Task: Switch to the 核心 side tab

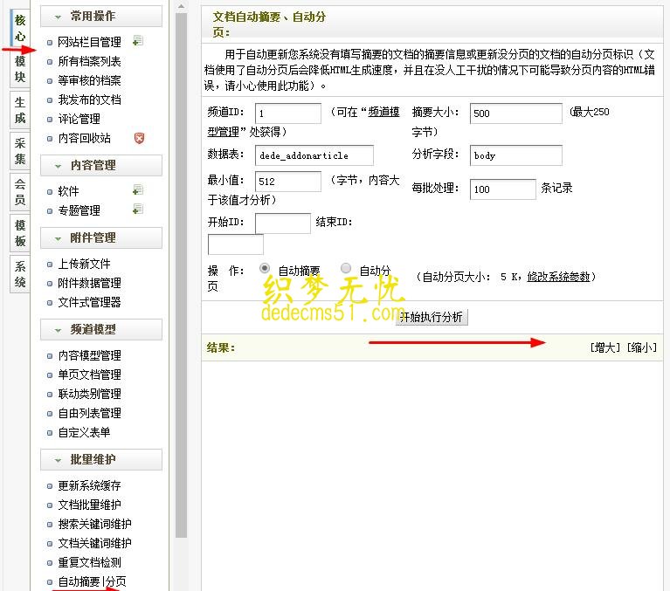Action: (20, 28)
